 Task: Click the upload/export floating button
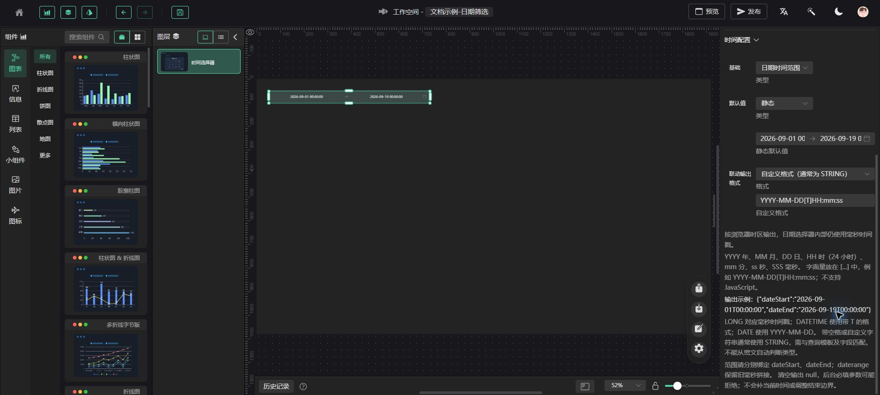point(699,288)
